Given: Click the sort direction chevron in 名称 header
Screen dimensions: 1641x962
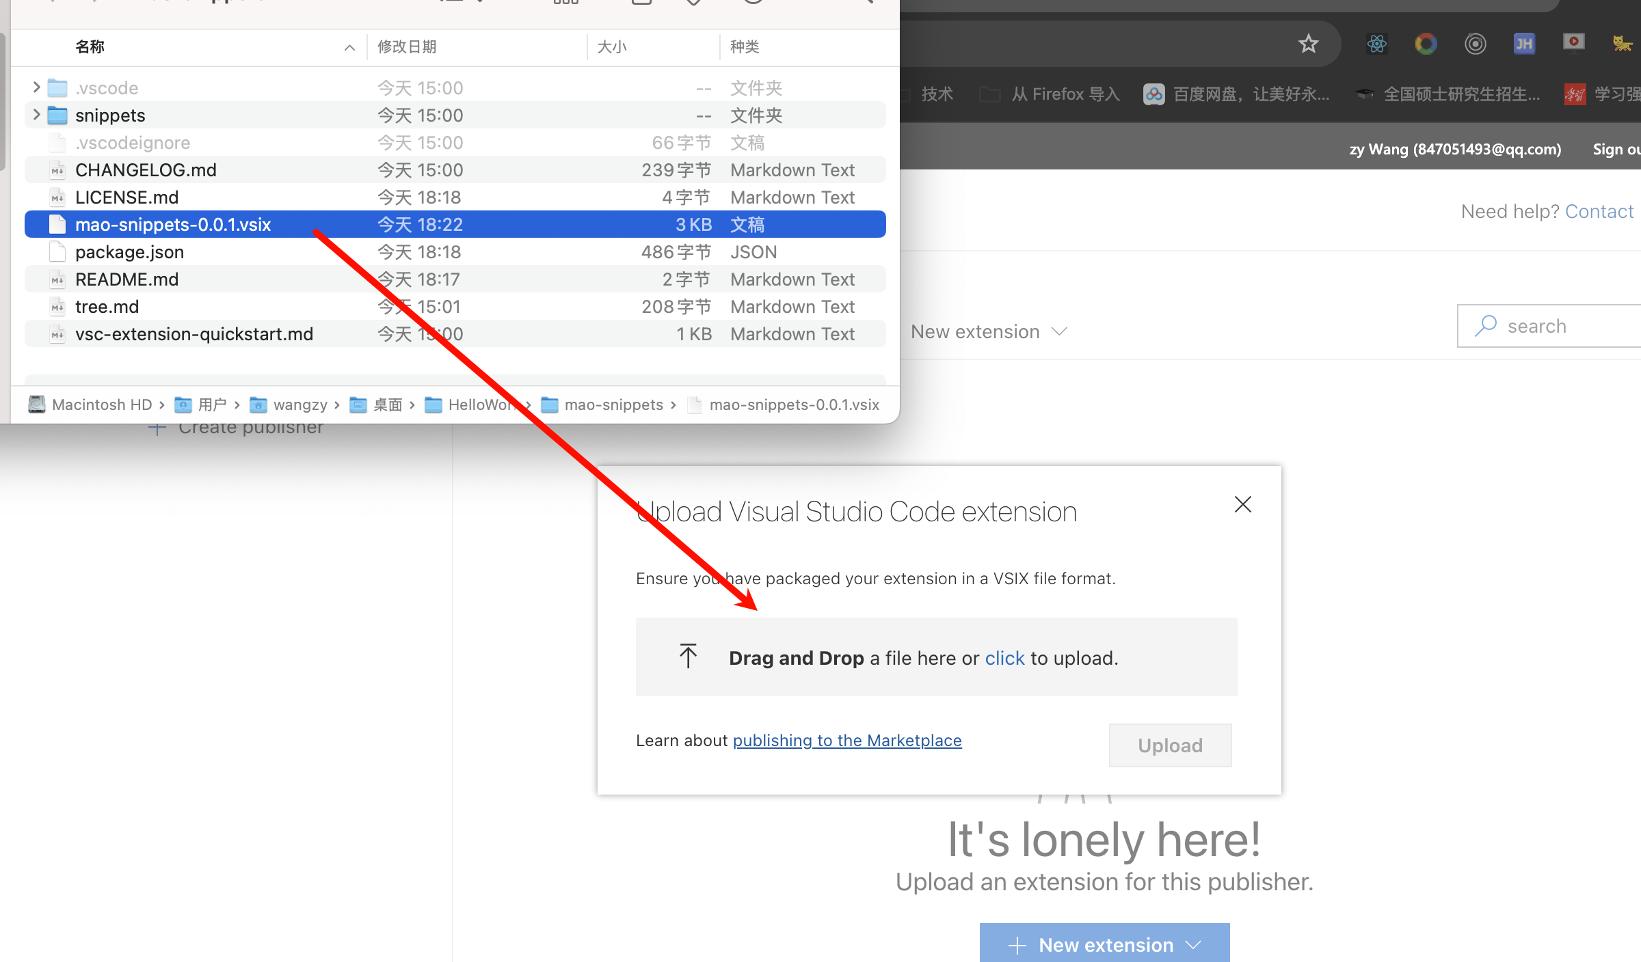Looking at the screenshot, I should click(349, 47).
